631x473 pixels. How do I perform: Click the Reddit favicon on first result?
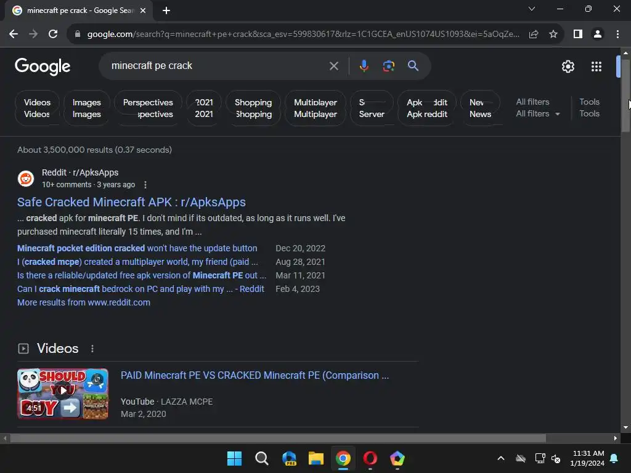click(26, 178)
